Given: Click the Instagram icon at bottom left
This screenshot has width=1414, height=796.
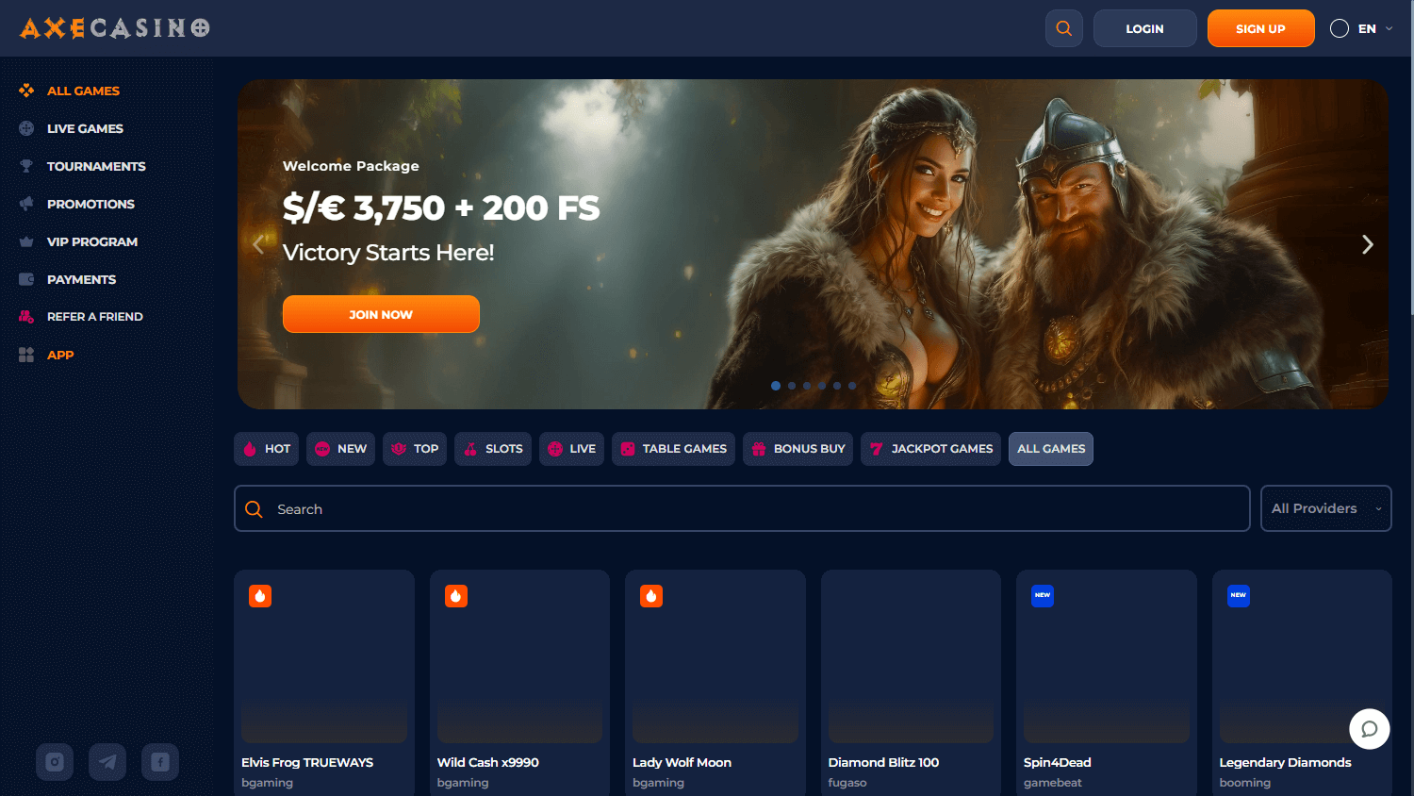Looking at the screenshot, I should (54, 762).
